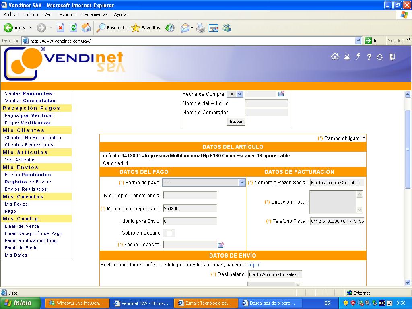
Task: Click the Monto para Envío field
Action: (x=190, y=221)
